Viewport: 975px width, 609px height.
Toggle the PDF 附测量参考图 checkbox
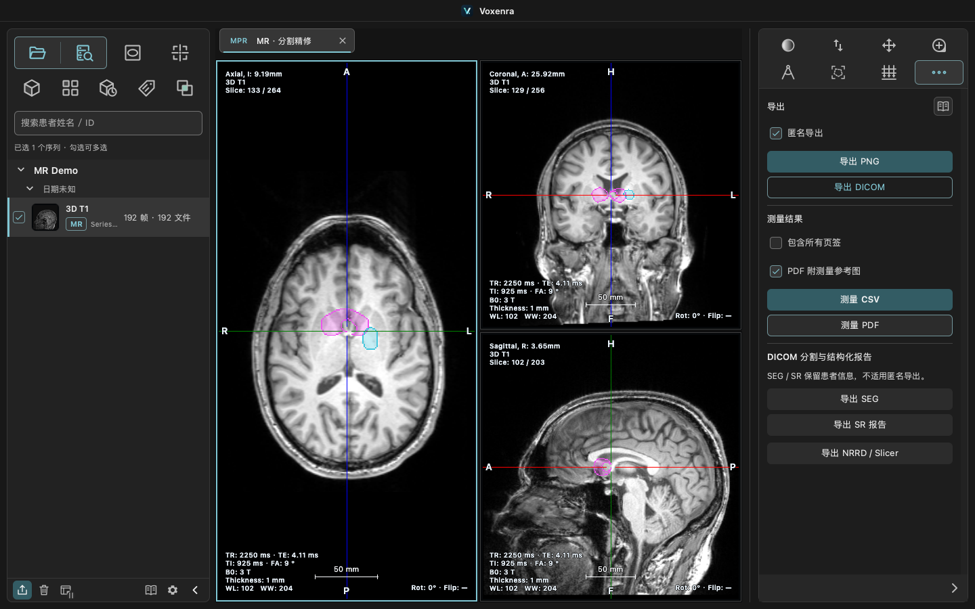(x=776, y=271)
